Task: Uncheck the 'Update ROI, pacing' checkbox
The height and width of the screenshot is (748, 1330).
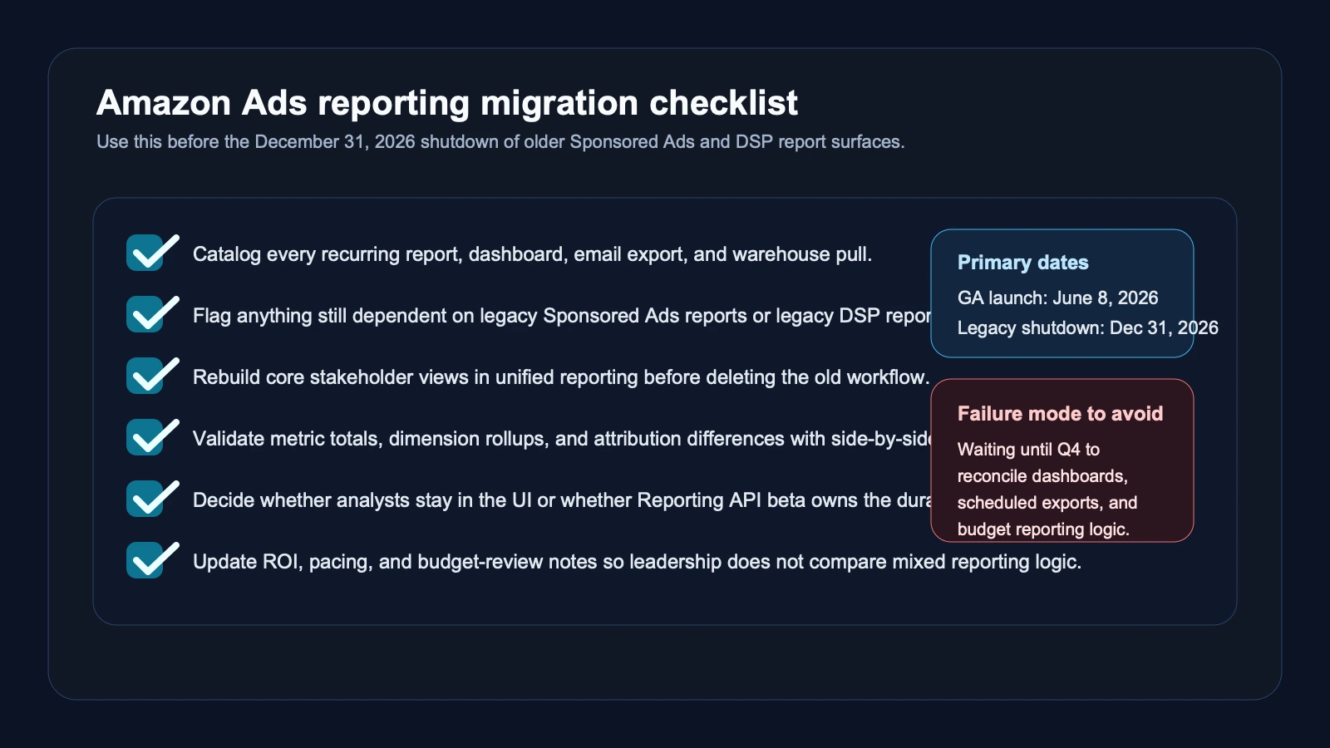Action: [145, 561]
